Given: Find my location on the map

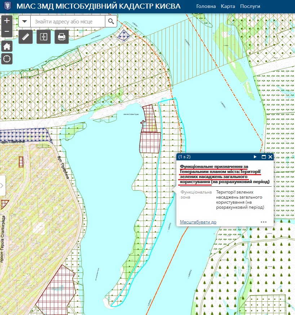Looking at the screenshot, I should tap(7, 58).
